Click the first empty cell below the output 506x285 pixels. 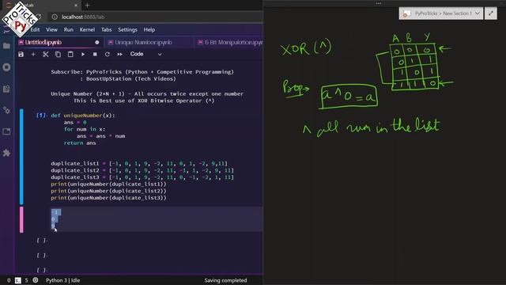click(x=157, y=240)
